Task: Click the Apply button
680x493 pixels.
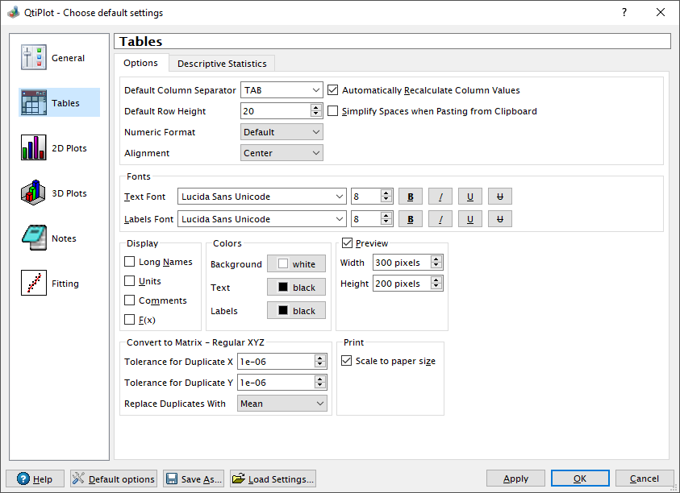Action: pyautogui.click(x=515, y=478)
